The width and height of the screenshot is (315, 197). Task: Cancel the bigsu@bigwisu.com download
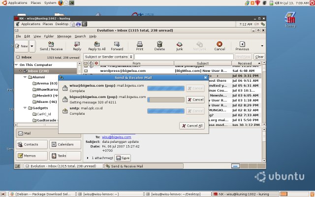click(x=195, y=99)
